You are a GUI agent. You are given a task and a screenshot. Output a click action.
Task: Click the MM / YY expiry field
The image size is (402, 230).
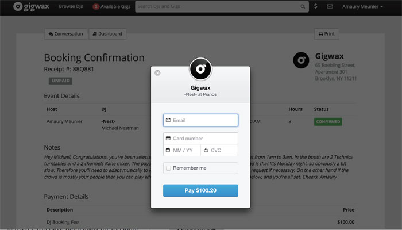[182, 150]
